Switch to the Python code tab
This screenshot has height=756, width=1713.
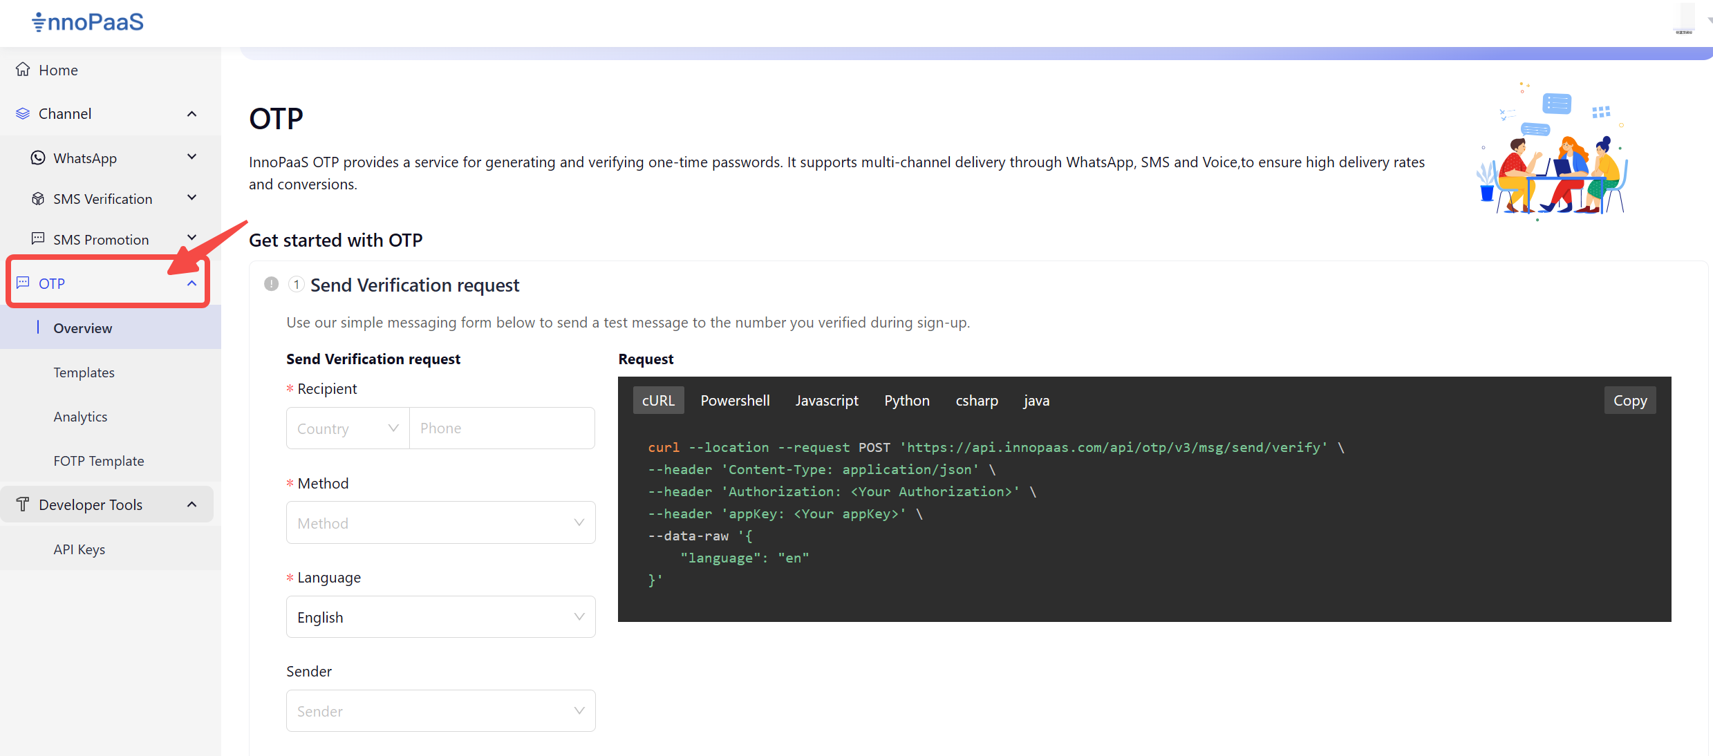906,401
